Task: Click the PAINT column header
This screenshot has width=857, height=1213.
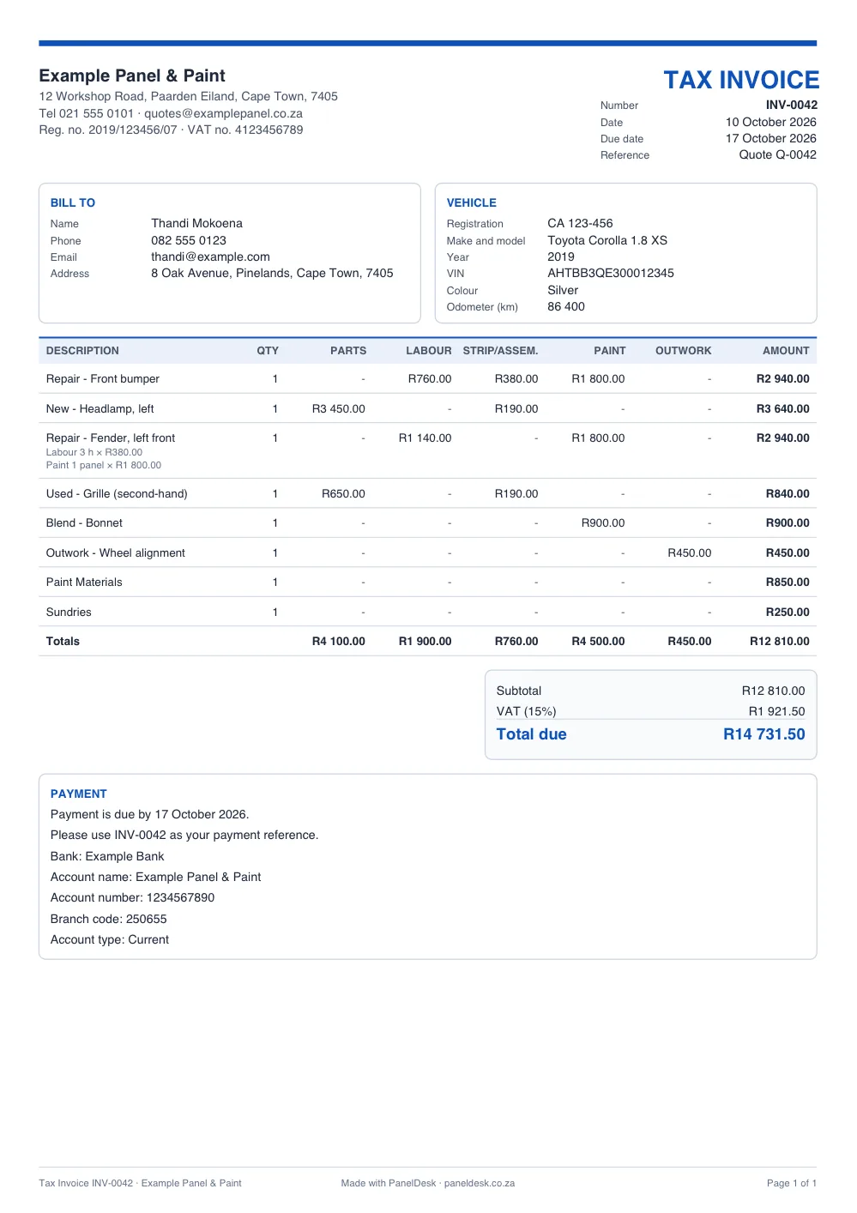Action: (610, 351)
